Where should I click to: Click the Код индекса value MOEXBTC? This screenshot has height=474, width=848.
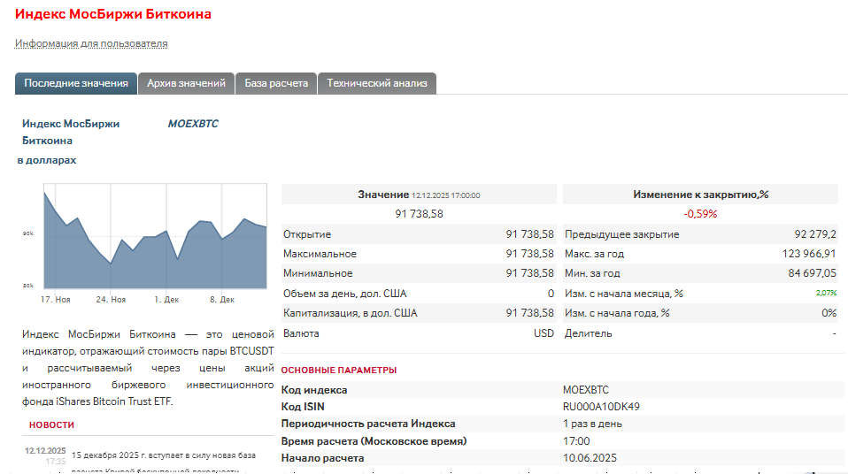click(586, 390)
